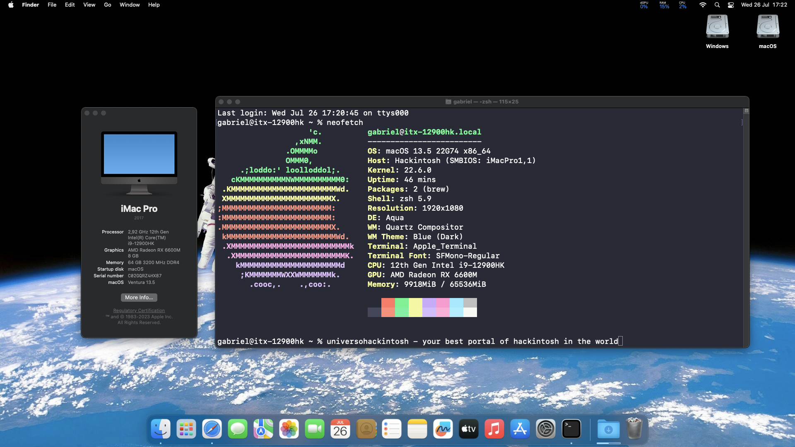
Task: Open Downloads folder in the Dock
Action: (x=609, y=429)
